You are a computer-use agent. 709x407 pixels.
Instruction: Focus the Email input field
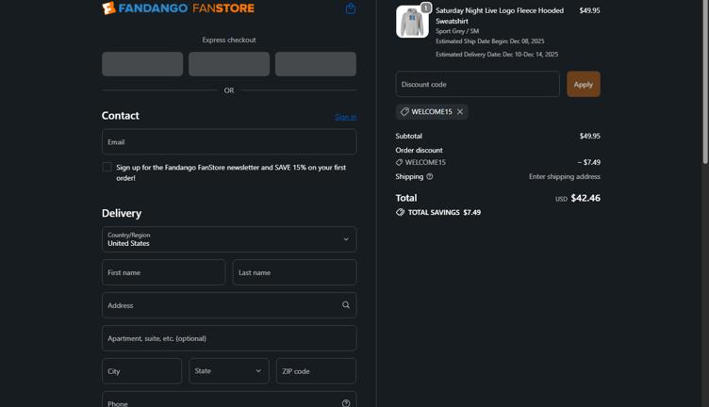pos(229,142)
